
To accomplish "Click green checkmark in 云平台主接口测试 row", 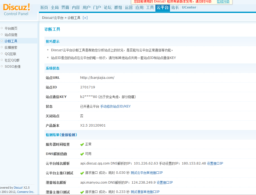I will tap(82, 173).
